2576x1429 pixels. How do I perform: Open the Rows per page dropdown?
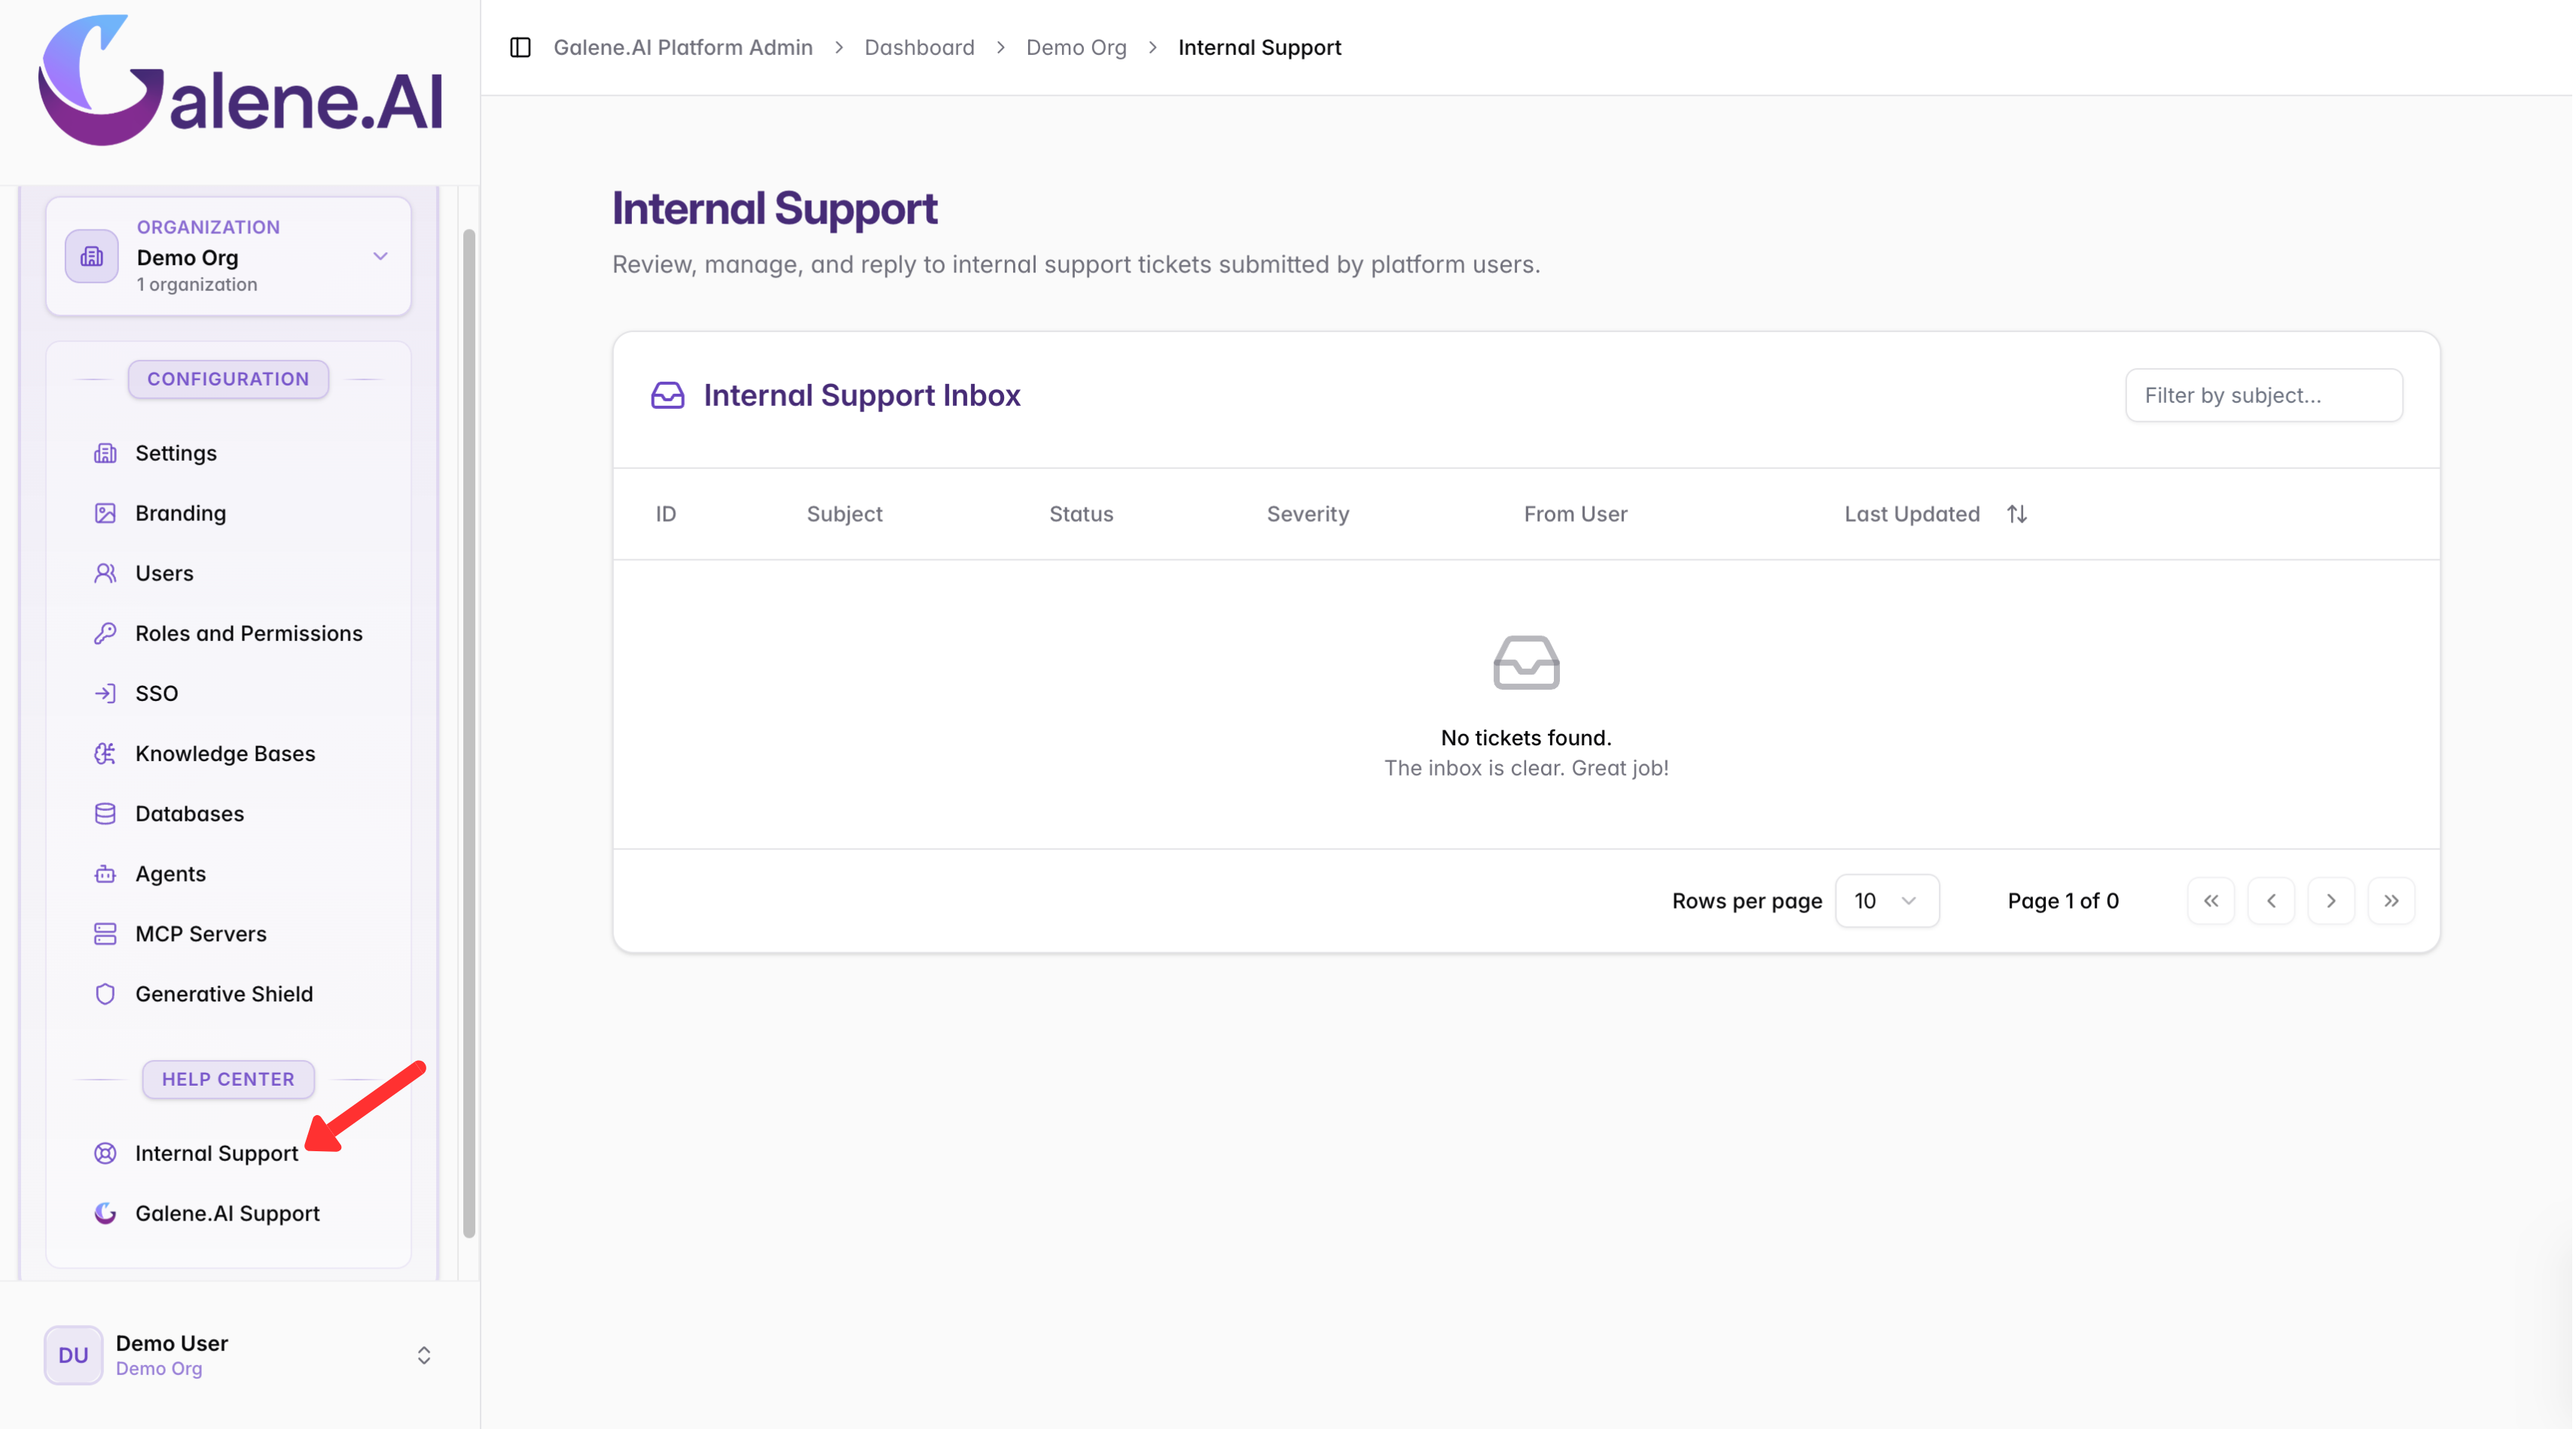click(x=1886, y=901)
